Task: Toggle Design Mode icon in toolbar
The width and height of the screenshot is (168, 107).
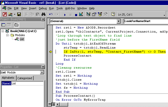Action: [x=81, y=15]
